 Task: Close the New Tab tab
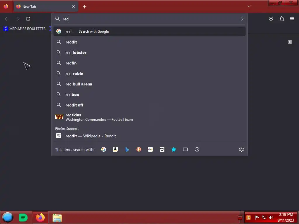click(74, 6)
